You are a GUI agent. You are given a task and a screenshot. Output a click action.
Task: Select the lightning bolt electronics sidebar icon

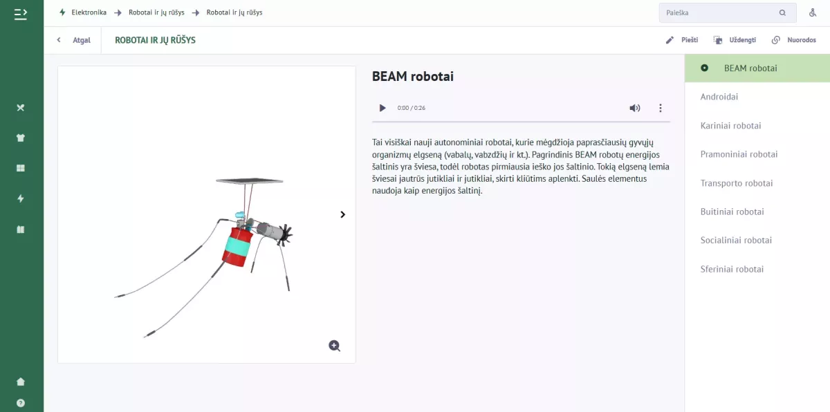pos(21,198)
